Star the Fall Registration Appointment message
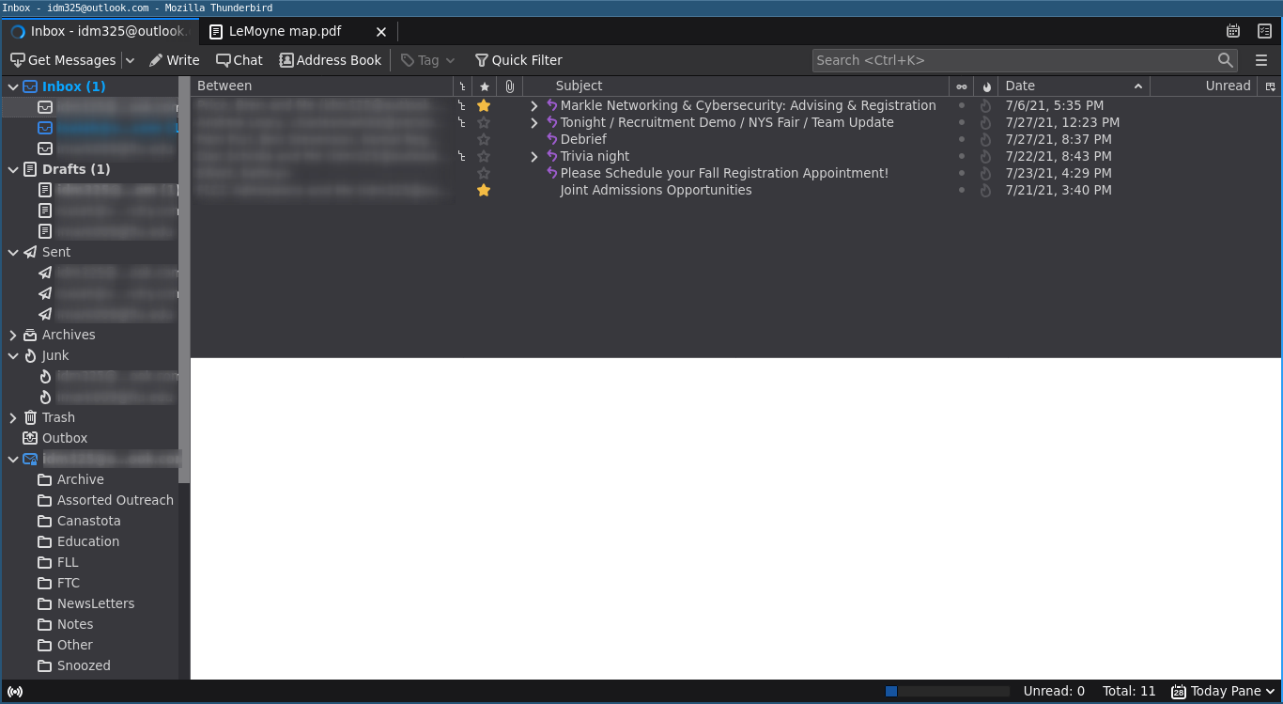The width and height of the screenshot is (1283, 704). 484,173
